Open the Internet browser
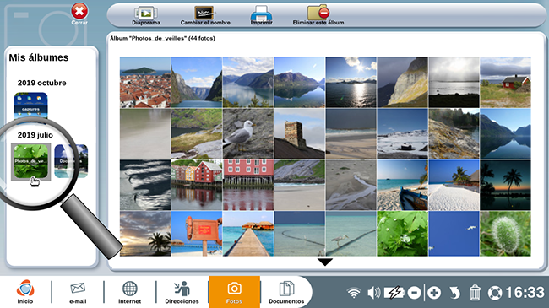Image resolution: width=549 pixels, height=308 pixels. point(129,292)
